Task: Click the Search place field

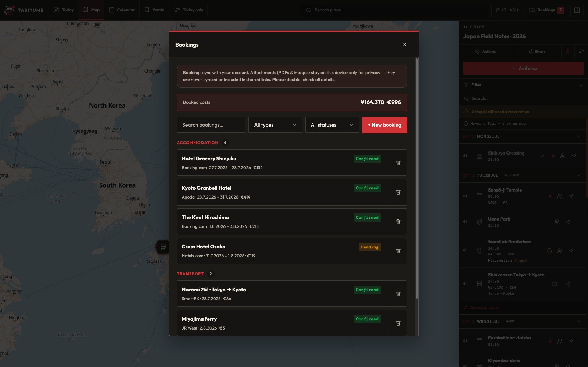Action: pos(395,10)
